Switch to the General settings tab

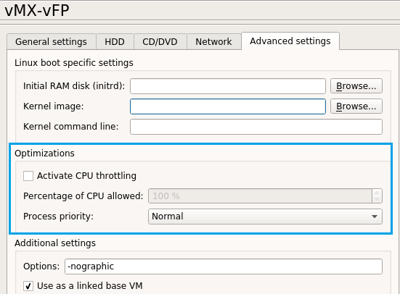point(52,41)
